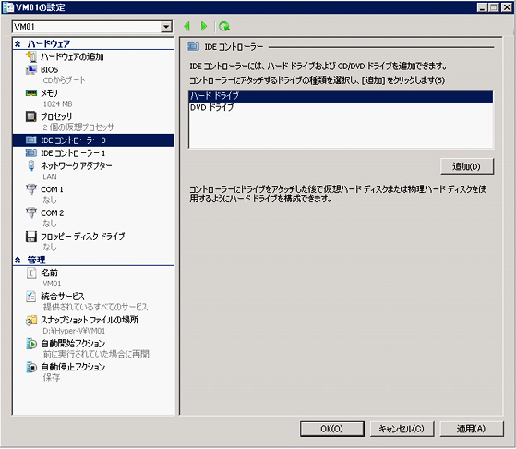Select the BIOS icon in hardware list
The image size is (516, 449).
coord(31,69)
